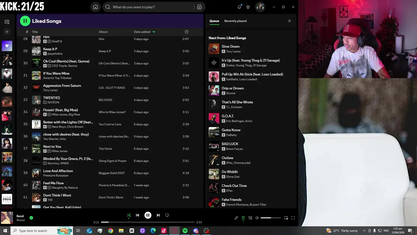Screen dimensions: 417x235
Task: Toggle the Queue panel button
Action: pyautogui.click(x=243, y=218)
